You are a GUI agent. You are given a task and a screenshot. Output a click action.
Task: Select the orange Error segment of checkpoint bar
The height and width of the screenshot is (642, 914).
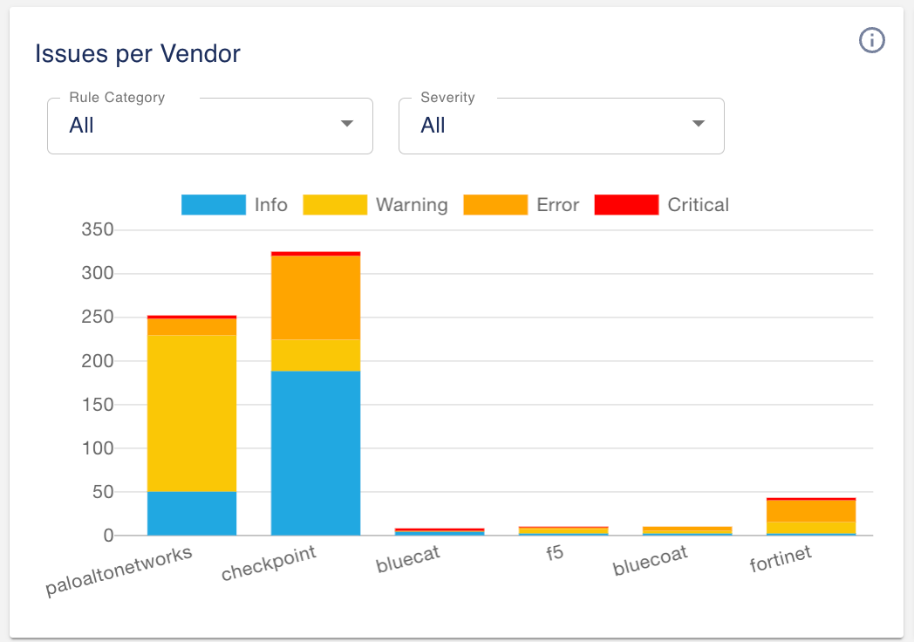[316, 297]
